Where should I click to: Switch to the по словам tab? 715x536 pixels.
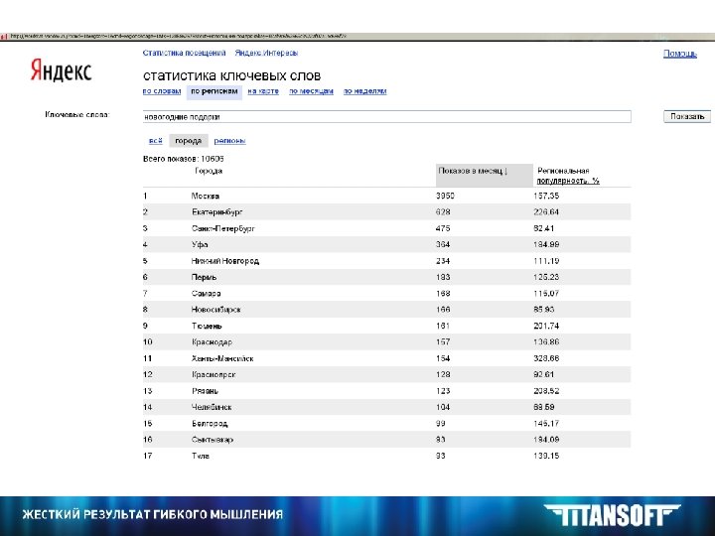point(162,91)
